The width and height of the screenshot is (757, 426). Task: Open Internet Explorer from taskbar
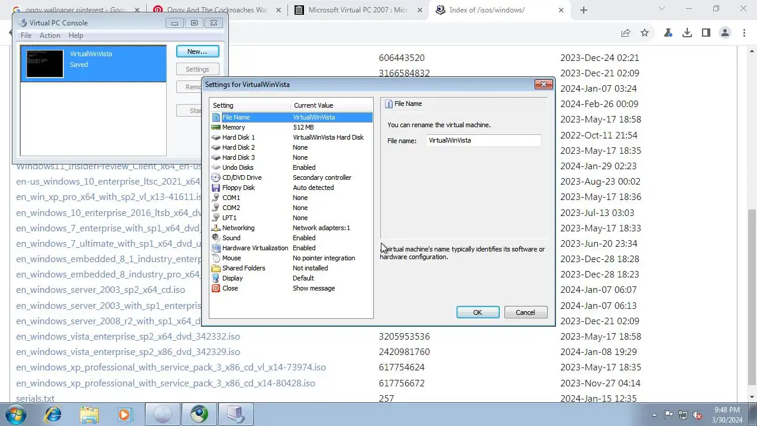point(53,414)
